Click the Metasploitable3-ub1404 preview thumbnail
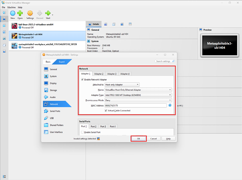This screenshot has height=180, width=242. click(x=219, y=46)
